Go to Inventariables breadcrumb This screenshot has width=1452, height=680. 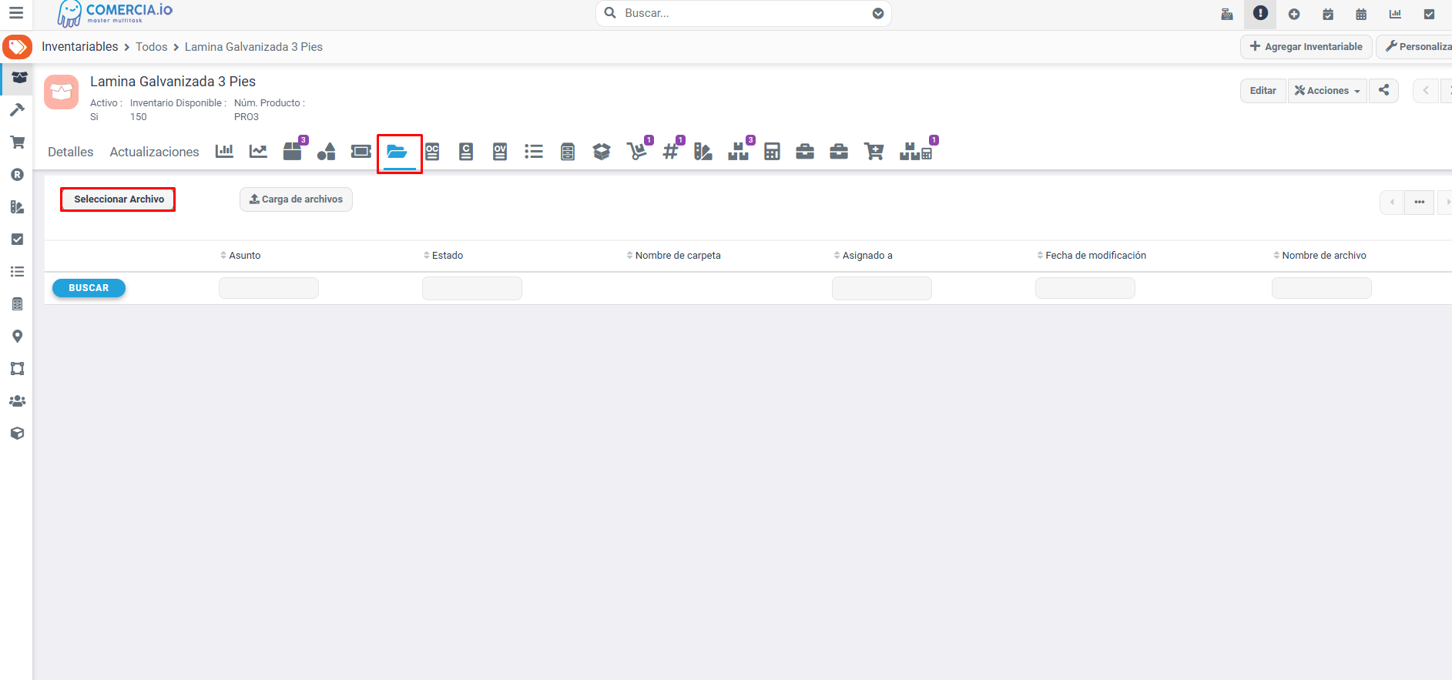[80, 47]
